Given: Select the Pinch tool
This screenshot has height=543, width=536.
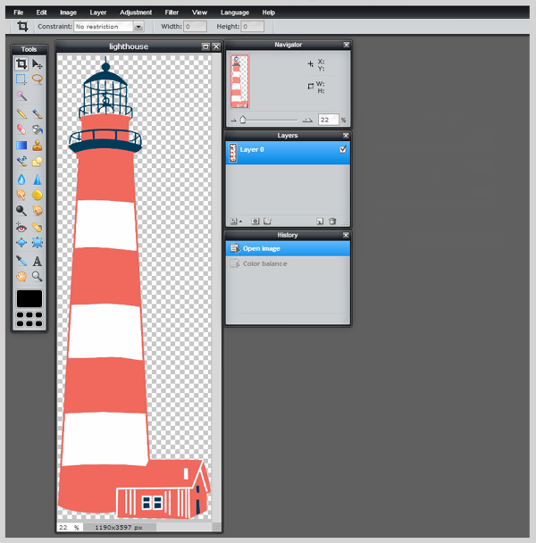Looking at the screenshot, I should coord(37,242).
